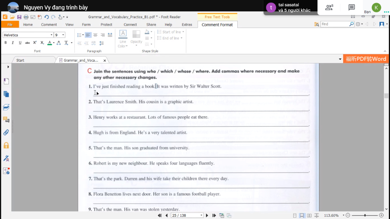
Task: Switch to the Comment ribbon tab
Action: pos(49,25)
